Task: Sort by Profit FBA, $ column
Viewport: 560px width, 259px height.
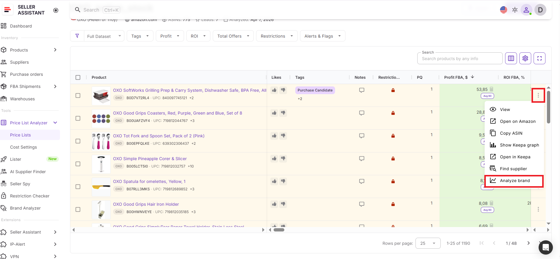Action: (456, 77)
